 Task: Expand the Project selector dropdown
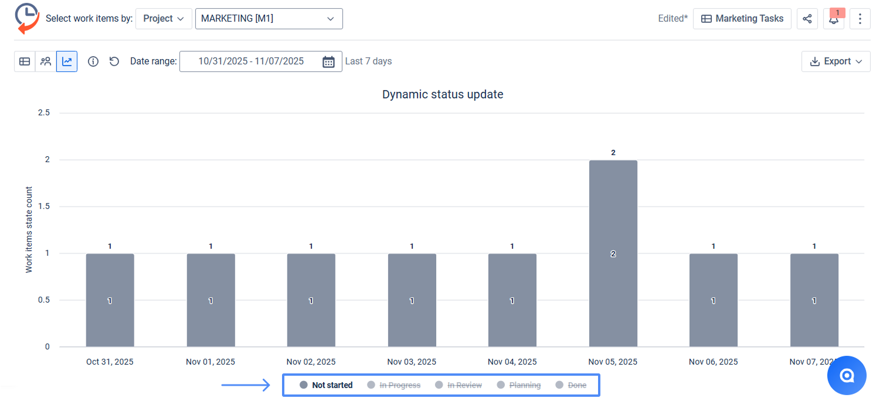click(x=164, y=19)
